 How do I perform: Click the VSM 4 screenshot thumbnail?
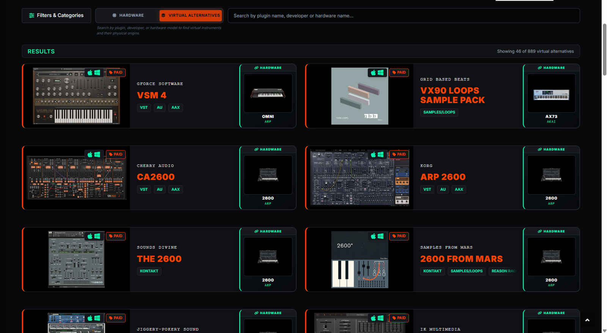(76, 96)
